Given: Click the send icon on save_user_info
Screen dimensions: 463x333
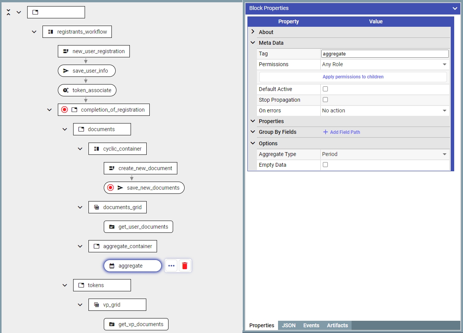Looking at the screenshot, I should [x=66, y=71].
